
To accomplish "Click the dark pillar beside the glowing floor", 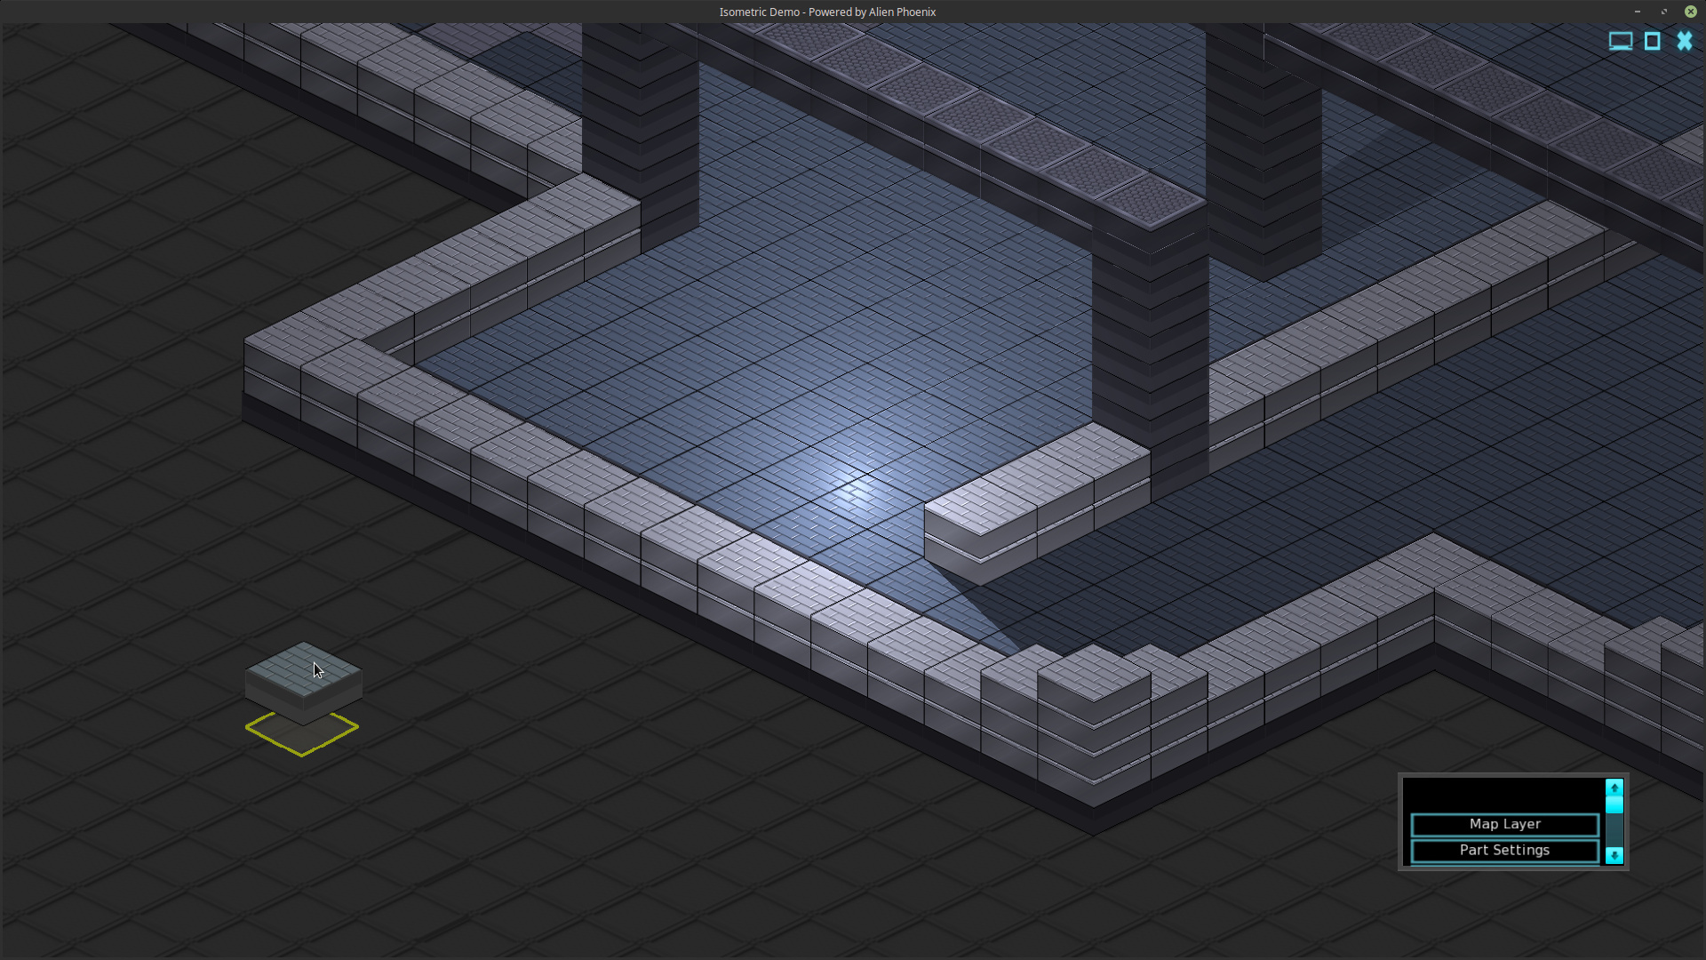I will coord(1150,338).
